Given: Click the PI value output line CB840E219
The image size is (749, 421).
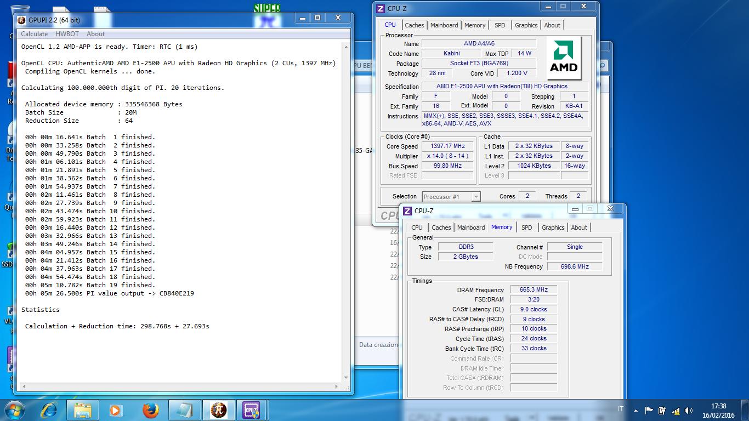Looking at the screenshot, I should [109, 293].
